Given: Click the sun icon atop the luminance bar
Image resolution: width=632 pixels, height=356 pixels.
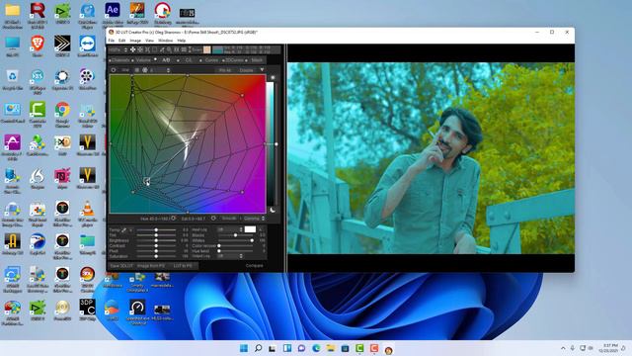Looking at the screenshot, I should [273, 77].
